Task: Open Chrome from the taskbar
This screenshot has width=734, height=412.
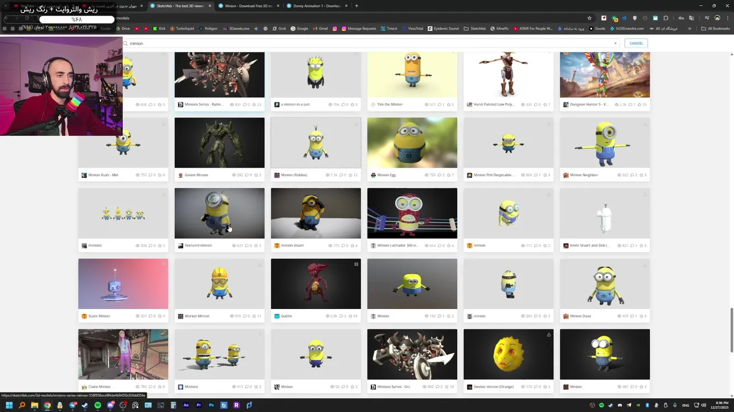Action: click(x=47, y=405)
